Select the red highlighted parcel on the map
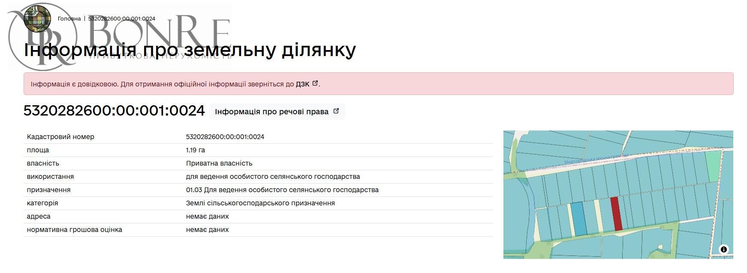Image resolution: width=747 pixels, height=273 pixels. pyautogui.click(x=616, y=214)
